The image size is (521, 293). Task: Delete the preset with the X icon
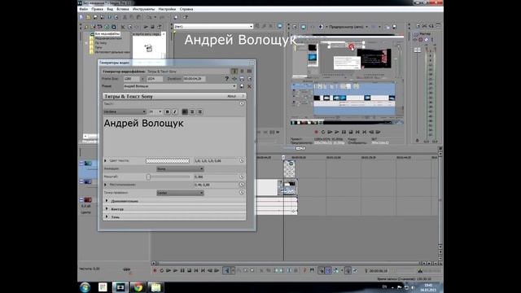pyautogui.click(x=249, y=86)
